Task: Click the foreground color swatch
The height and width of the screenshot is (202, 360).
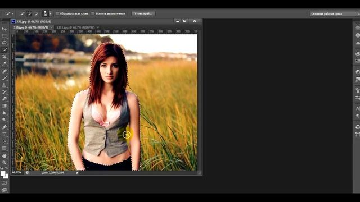Action: (3, 173)
